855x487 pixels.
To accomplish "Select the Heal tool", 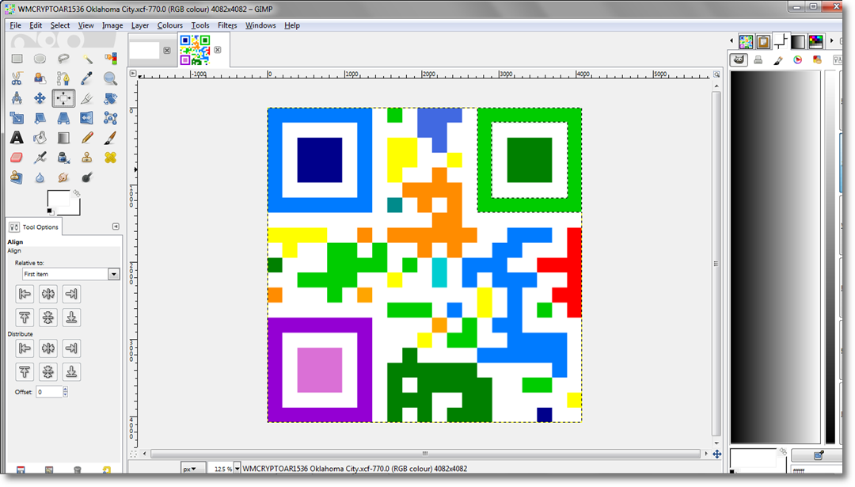I will 110,158.
